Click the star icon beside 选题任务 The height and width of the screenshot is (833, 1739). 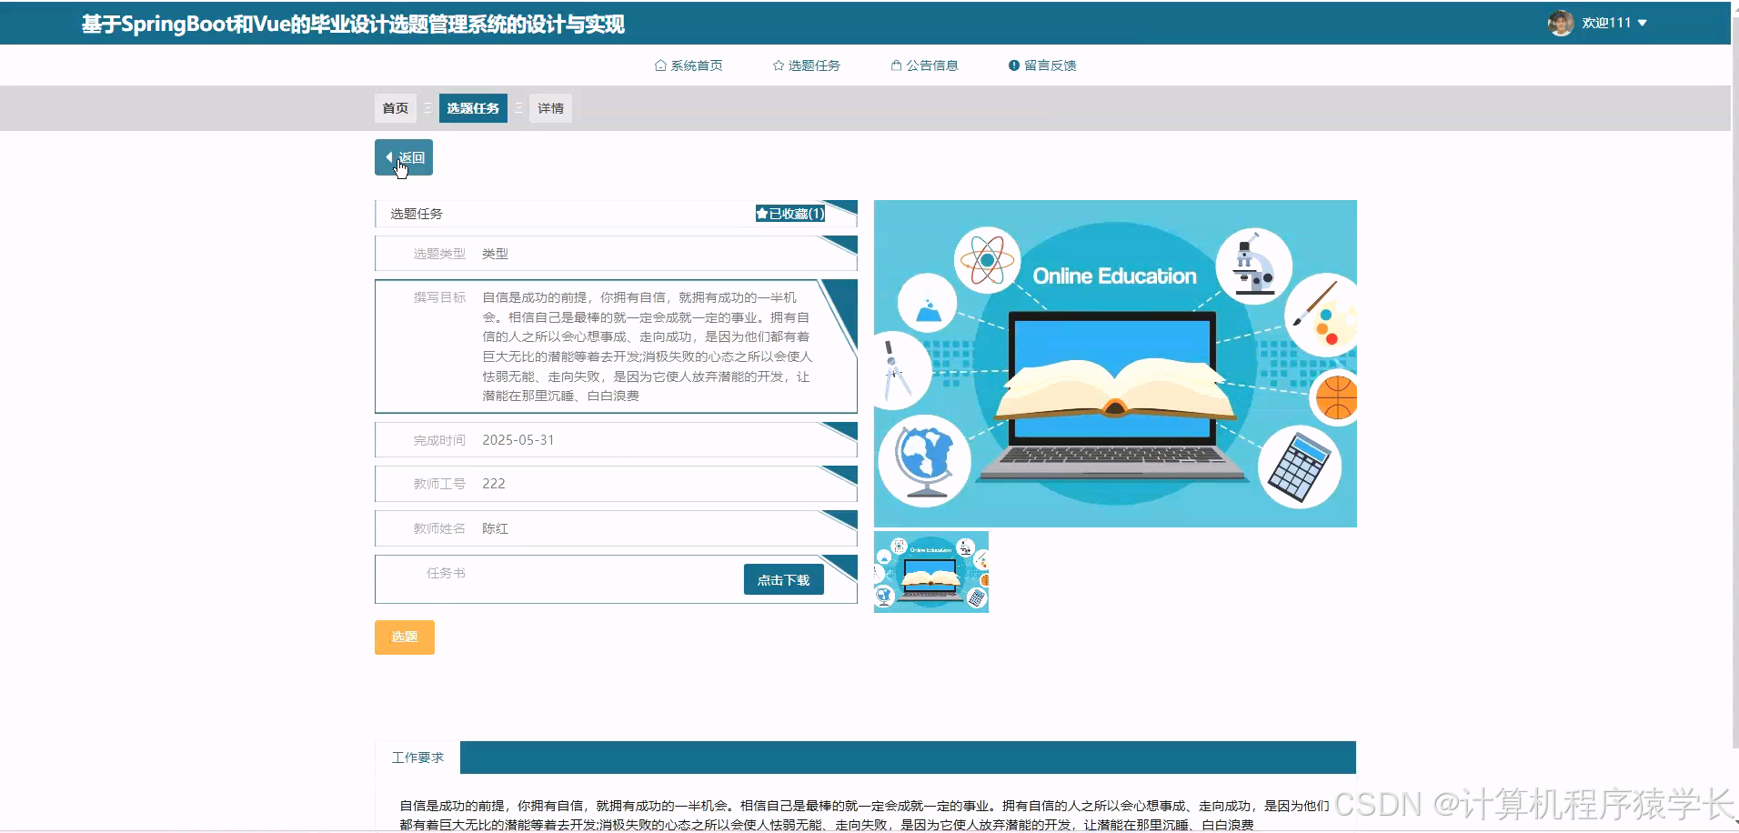[x=779, y=65]
